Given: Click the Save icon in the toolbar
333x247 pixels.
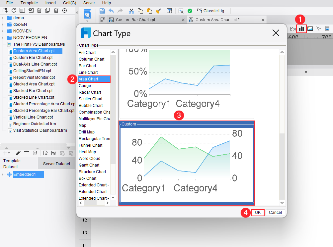Looking at the screenshot, I should [102, 11].
